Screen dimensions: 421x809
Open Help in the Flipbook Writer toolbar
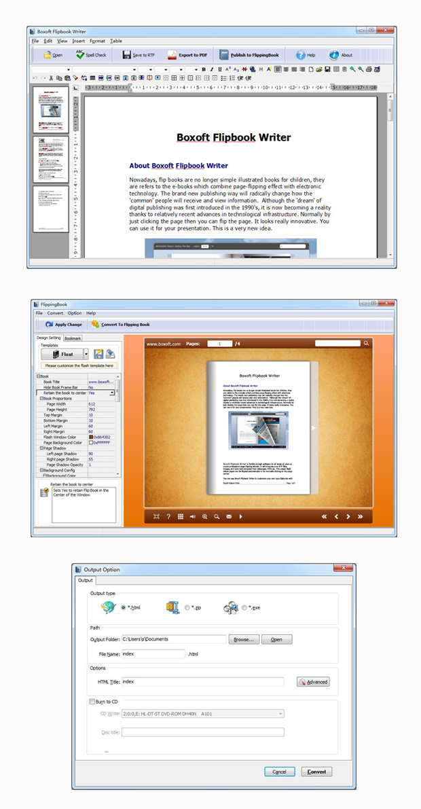306,55
